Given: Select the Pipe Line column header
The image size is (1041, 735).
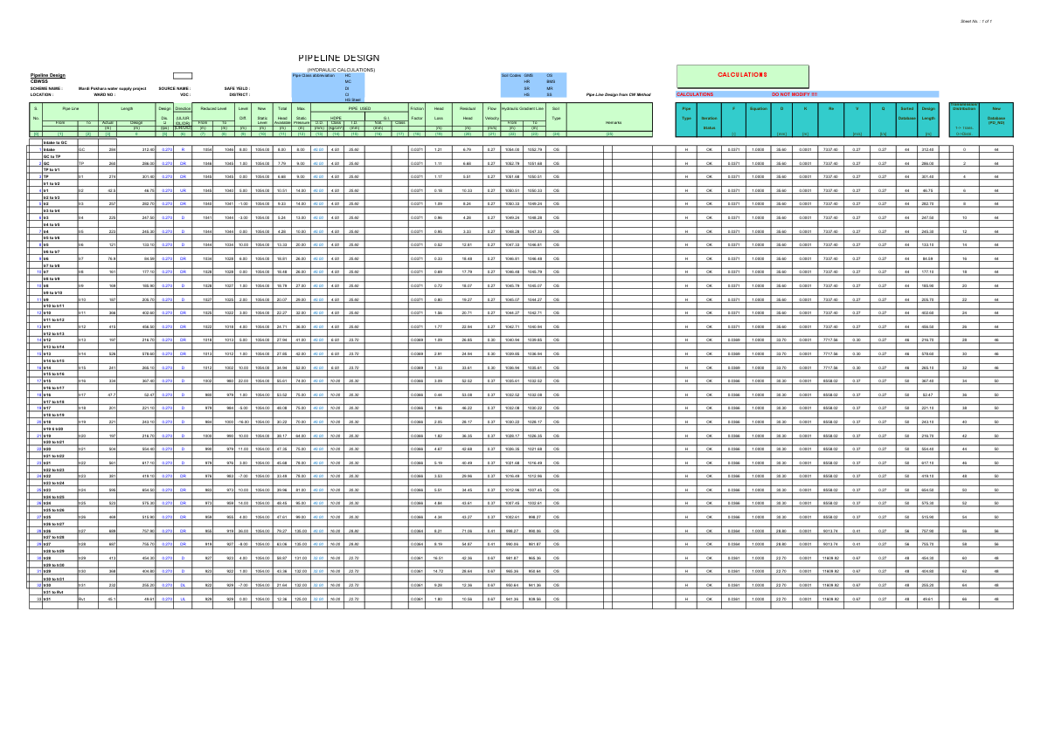Looking at the screenshot, I should click(x=71, y=108).
